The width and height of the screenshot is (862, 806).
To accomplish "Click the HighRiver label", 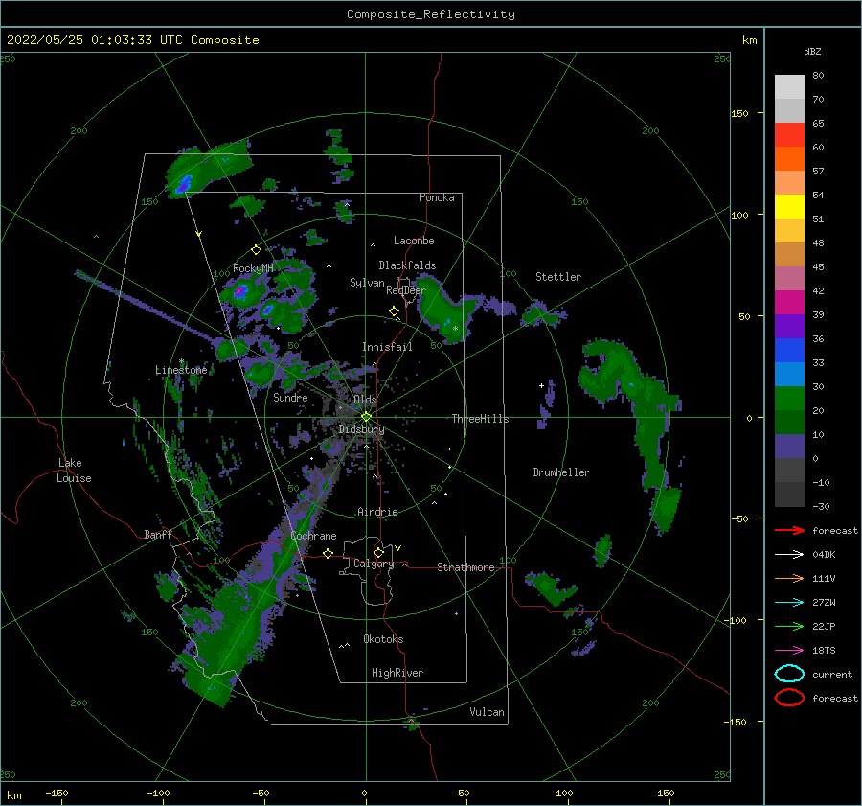I will pos(397,673).
